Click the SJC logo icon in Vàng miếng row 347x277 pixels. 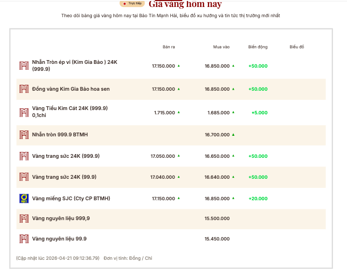(24, 198)
